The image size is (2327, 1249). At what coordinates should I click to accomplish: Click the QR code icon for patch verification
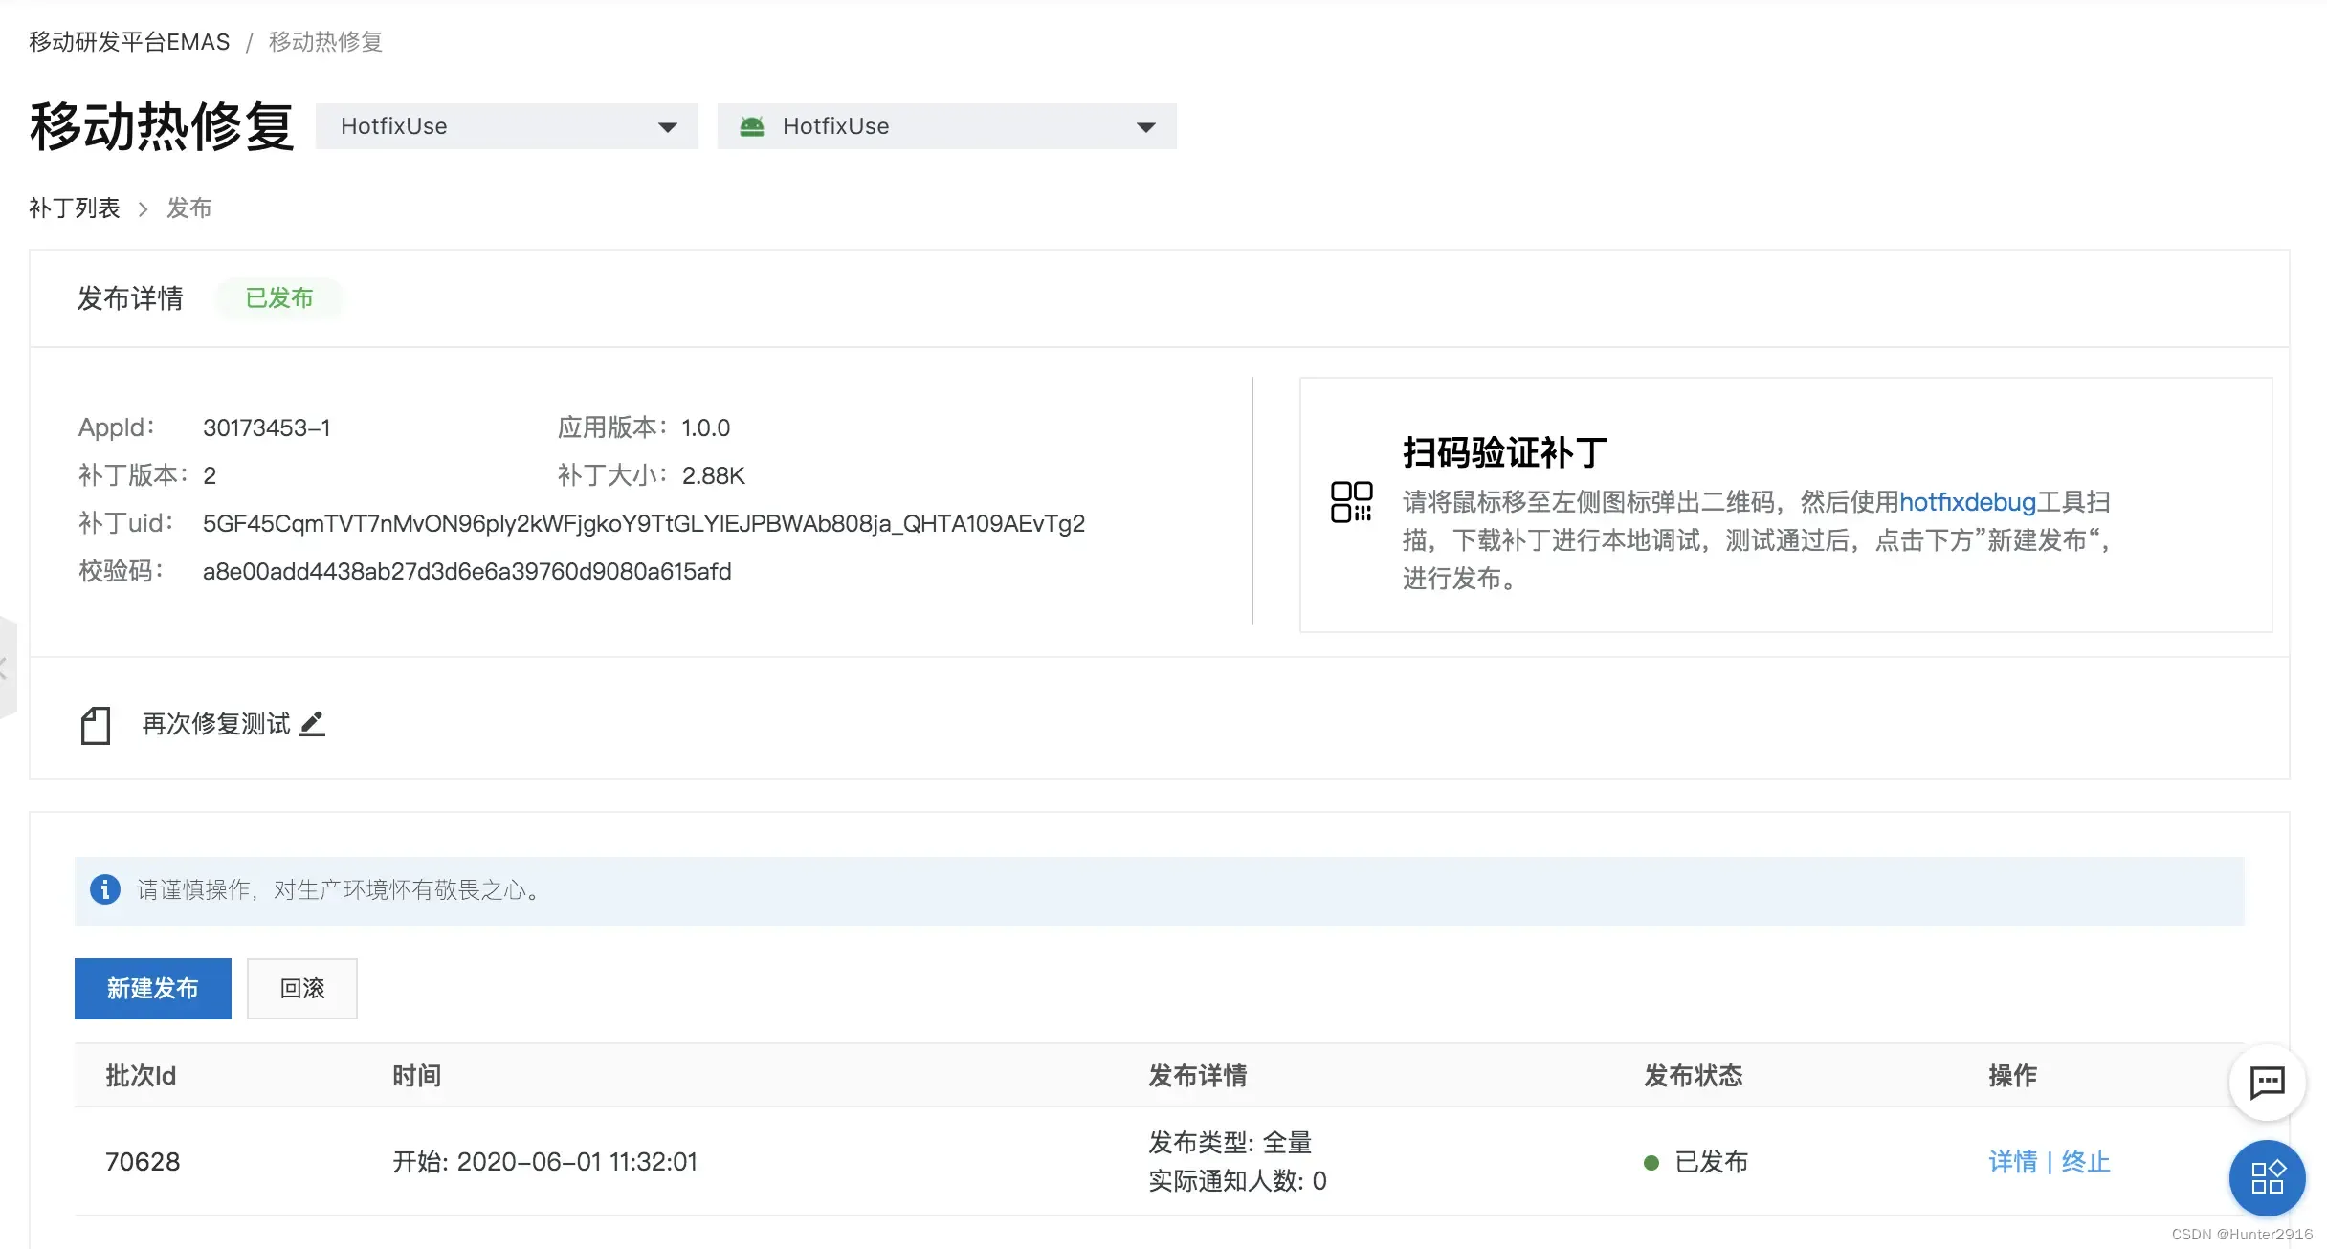(1351, 502)
